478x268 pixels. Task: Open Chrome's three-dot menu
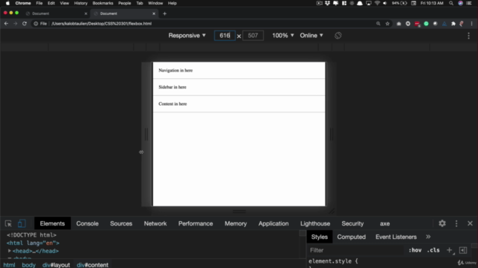point(471,23)
